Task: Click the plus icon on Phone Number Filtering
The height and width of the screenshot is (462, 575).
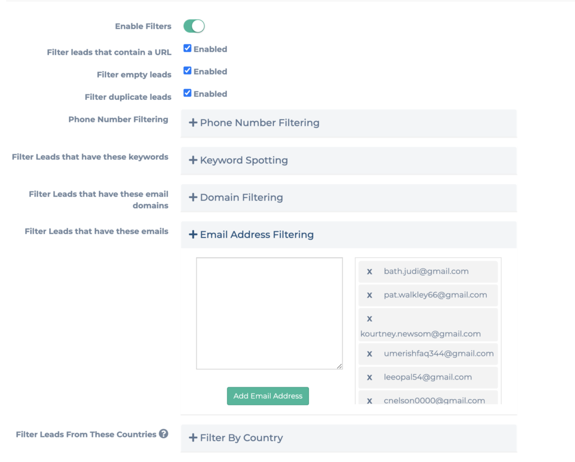Action: [x=193, y=123]
